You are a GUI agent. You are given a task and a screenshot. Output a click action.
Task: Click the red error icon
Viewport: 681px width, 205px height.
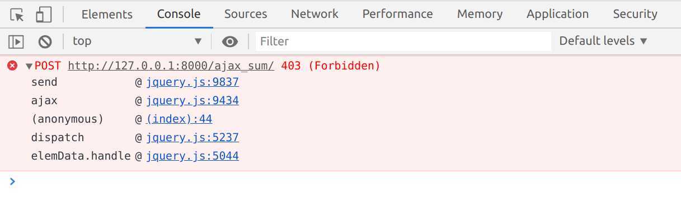pyautogui.click(x=12, y=66)
